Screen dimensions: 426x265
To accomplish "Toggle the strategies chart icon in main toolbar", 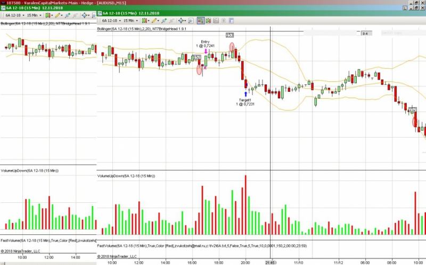I will (x=216, y=21).
